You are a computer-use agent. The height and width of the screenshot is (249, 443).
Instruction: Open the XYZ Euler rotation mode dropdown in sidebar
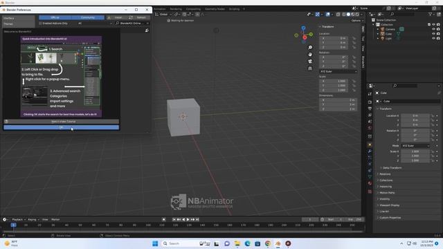click(x=338, y=71)
